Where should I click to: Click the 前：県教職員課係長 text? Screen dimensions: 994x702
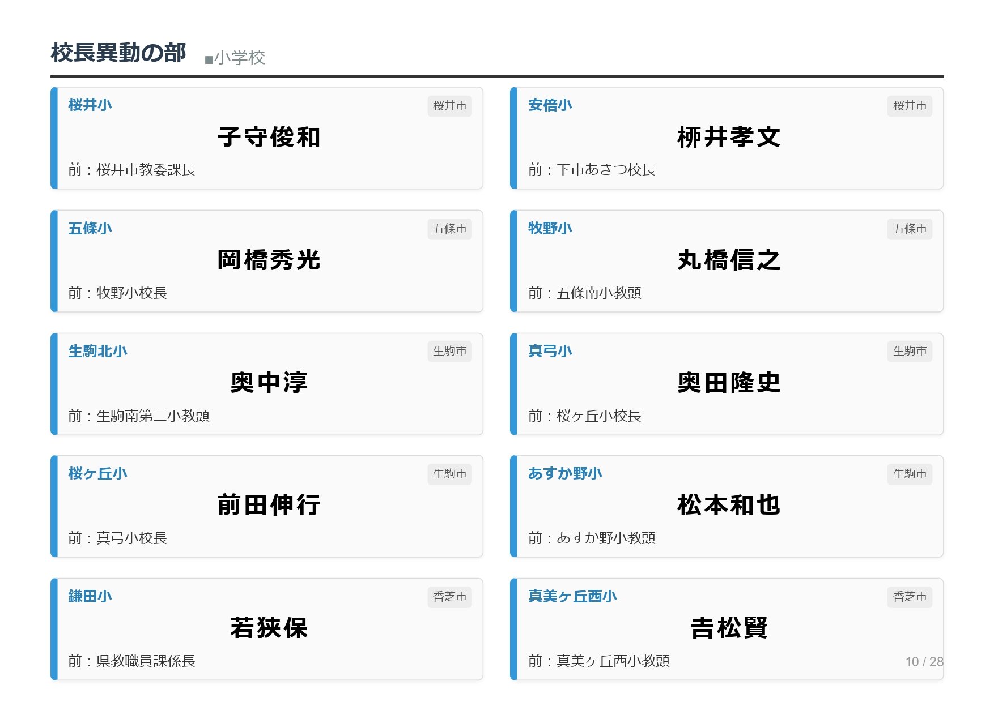click(131, 661)
